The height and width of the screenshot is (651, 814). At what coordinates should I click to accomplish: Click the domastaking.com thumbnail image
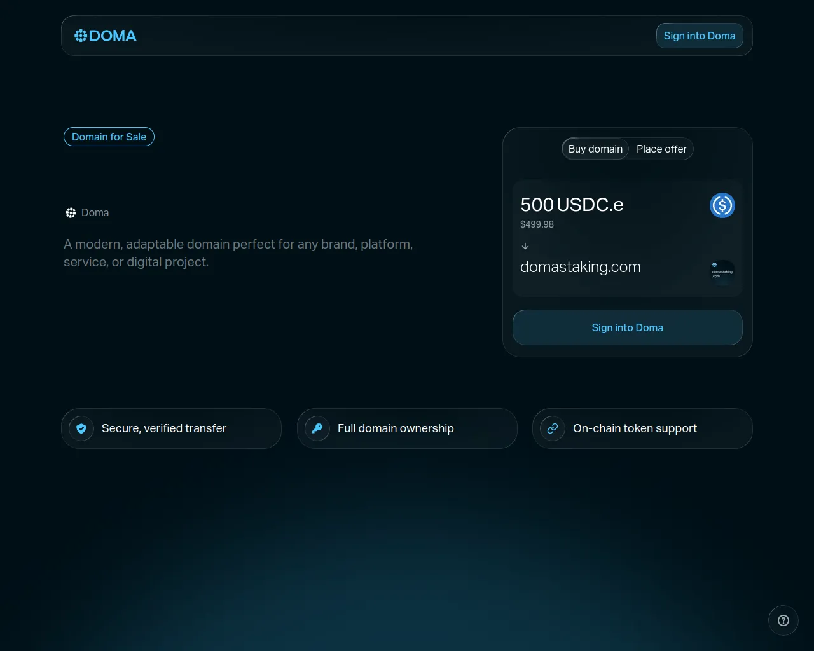click(x=722, y=271)
